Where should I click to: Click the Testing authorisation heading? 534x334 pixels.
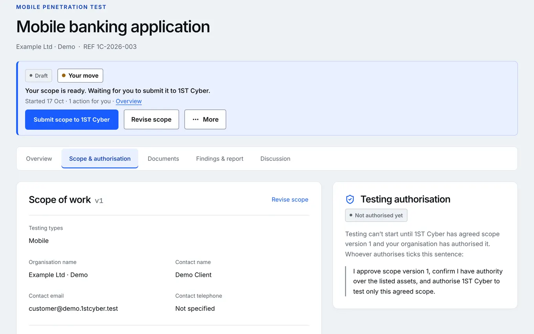(406, 199)
